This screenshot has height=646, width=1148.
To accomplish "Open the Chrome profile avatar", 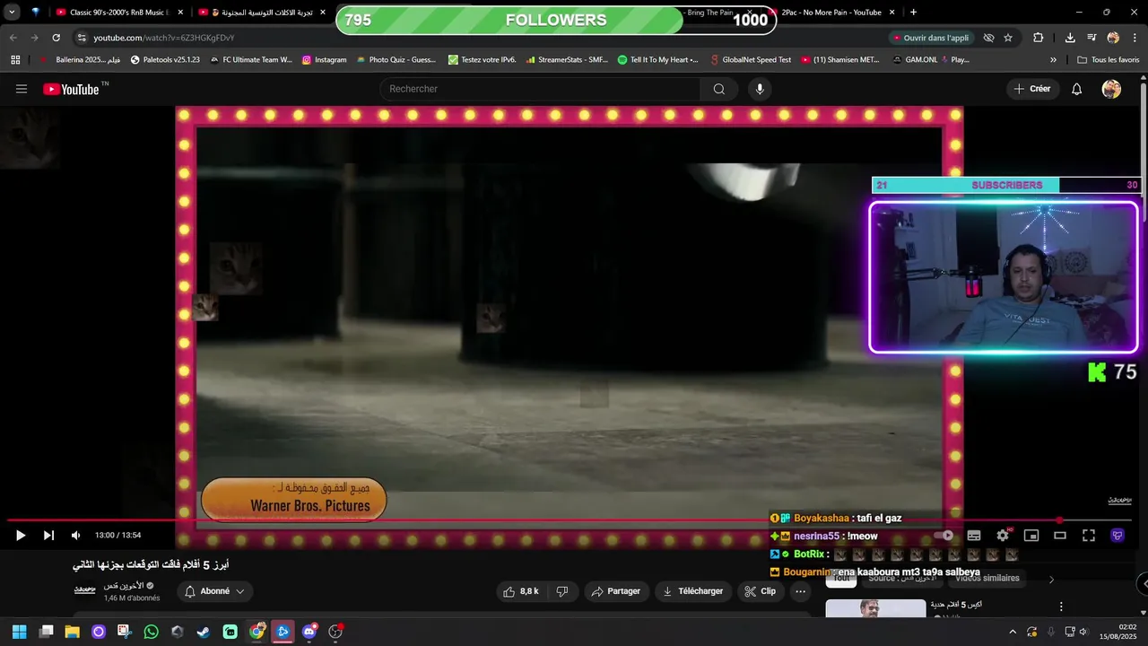I will (1113, 38).
